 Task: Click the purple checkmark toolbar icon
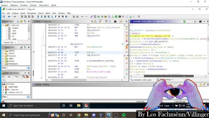point(91,17)
